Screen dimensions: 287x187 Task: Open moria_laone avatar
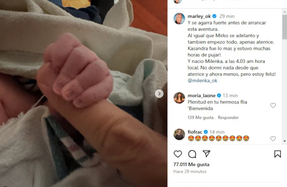pyautogui.click(x=179, y=98)
